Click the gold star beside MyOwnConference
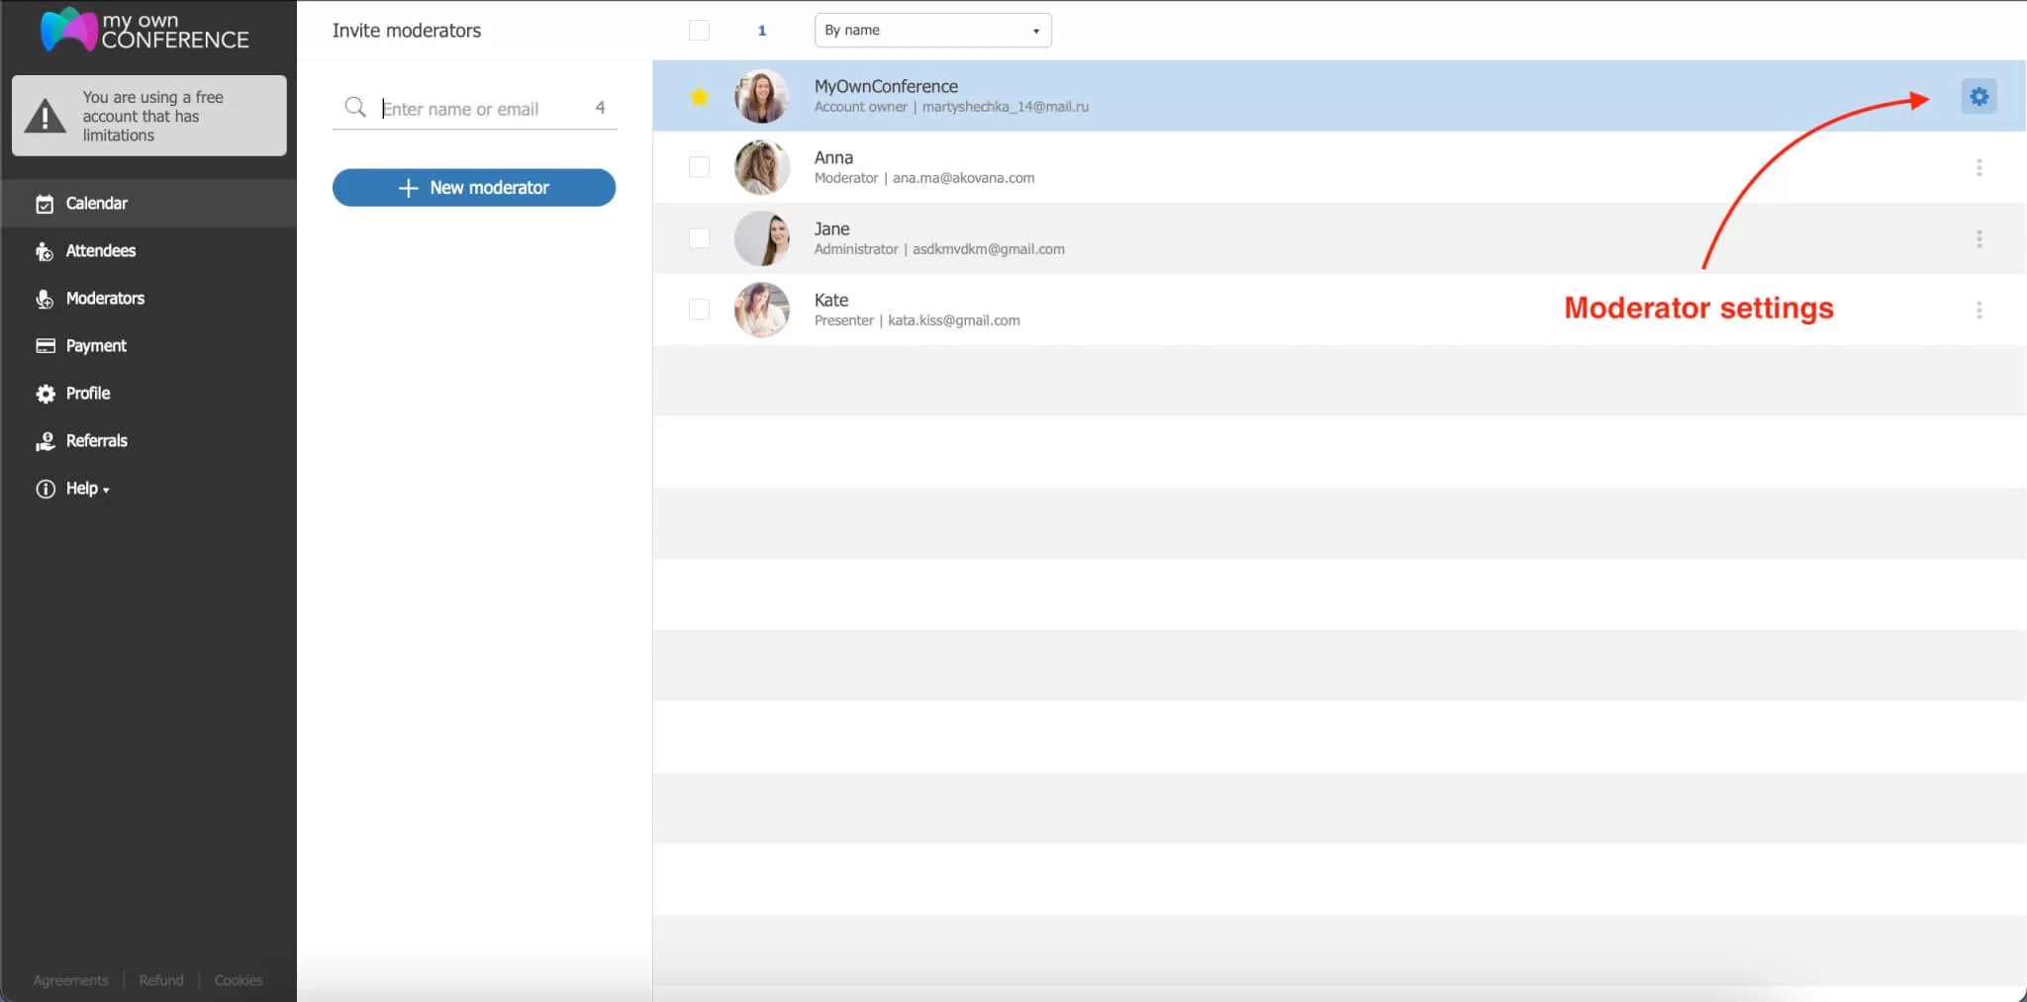Image resolution: width=2027 pixels, height=1002 pixels. [699, 96]
